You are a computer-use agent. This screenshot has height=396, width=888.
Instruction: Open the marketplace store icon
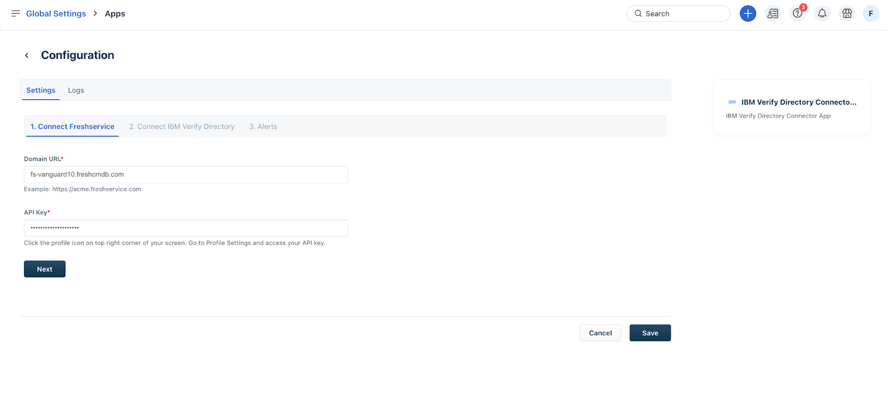(x=847, y=13)
